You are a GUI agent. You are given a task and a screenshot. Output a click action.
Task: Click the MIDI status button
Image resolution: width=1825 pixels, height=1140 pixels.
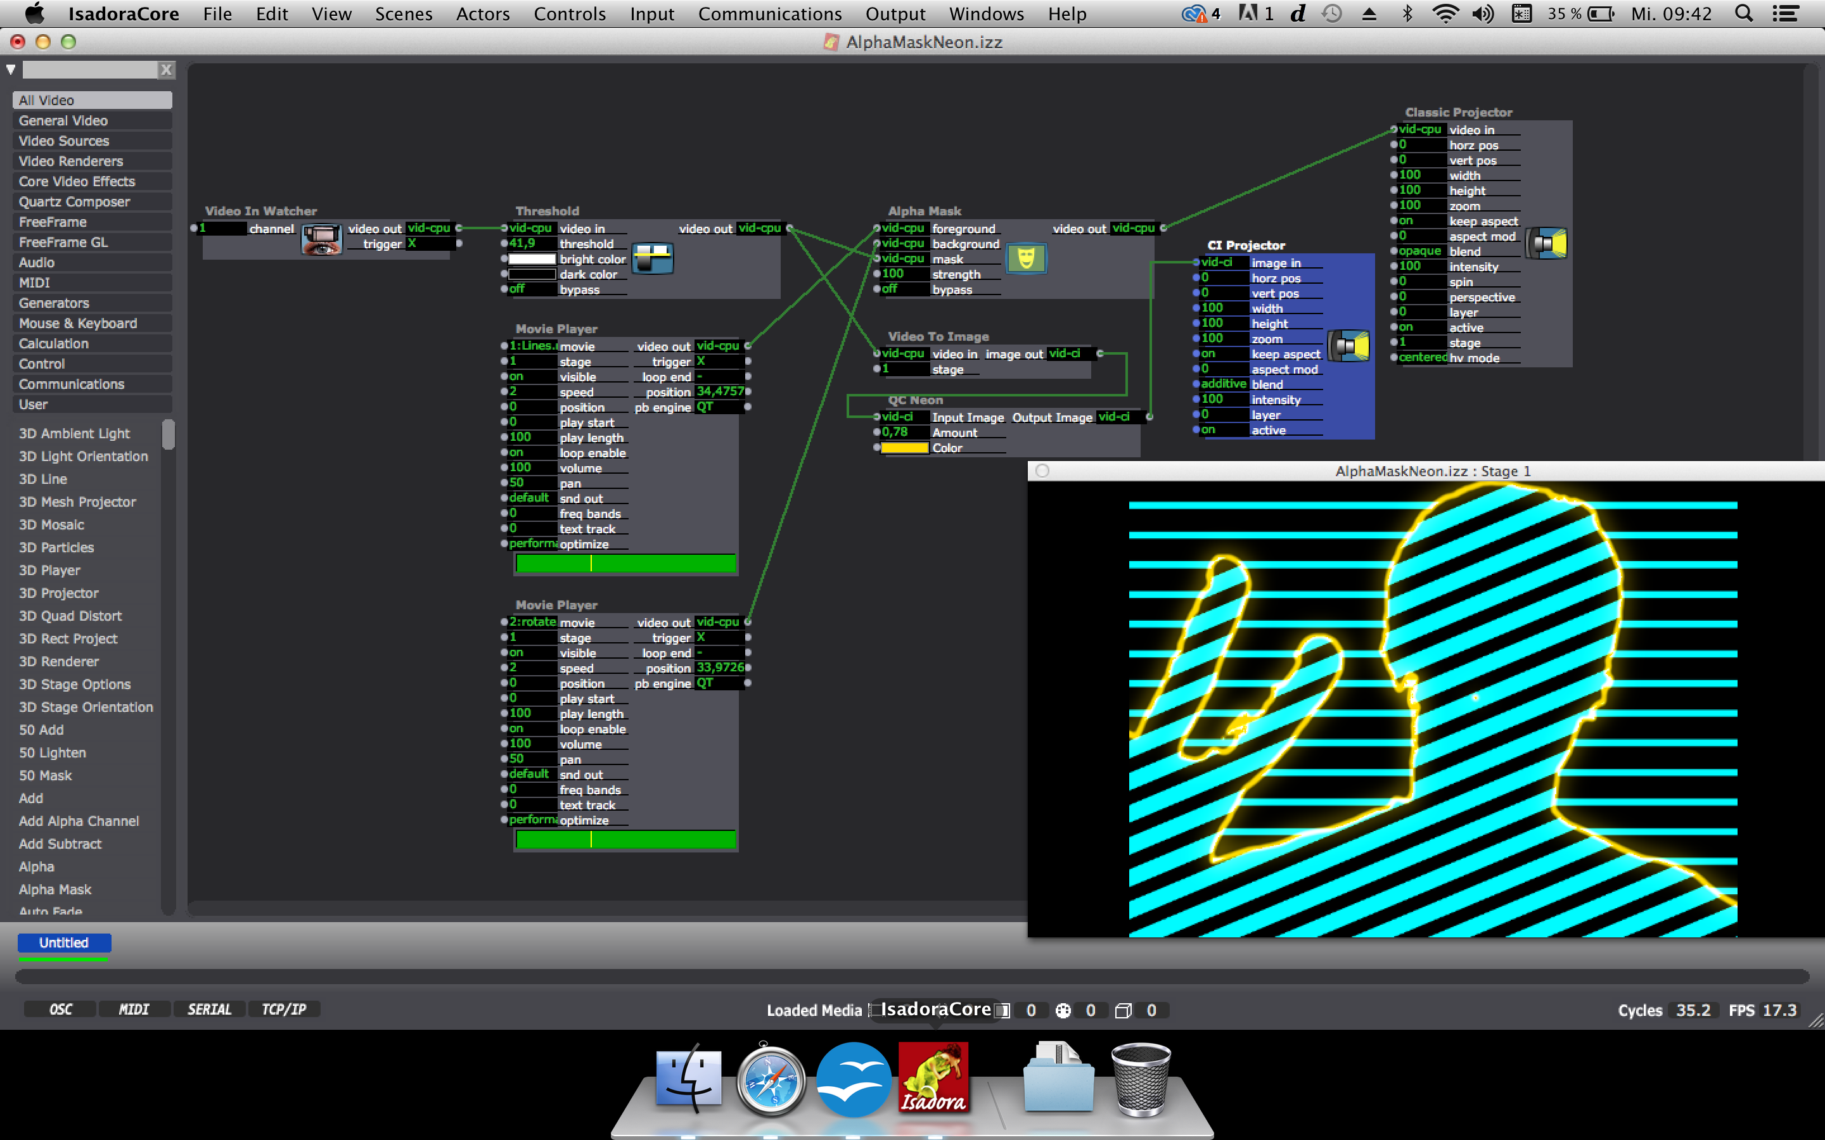(x=134, y=1009)
